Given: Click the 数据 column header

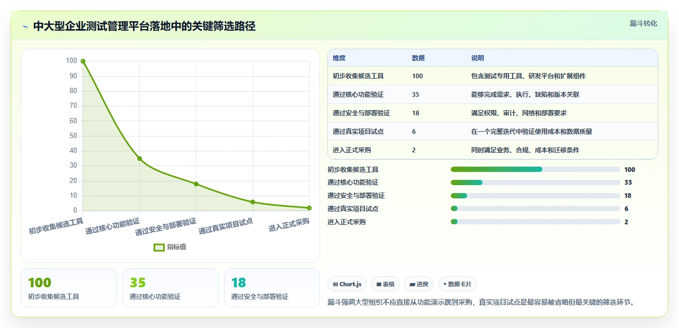Looking at the screenshot, I should (418, 58).
